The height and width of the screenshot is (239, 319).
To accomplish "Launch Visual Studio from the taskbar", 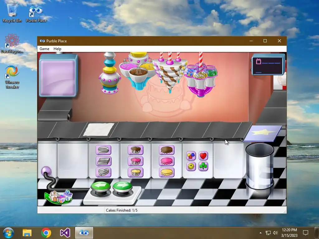I will click(x=65, y=233).
